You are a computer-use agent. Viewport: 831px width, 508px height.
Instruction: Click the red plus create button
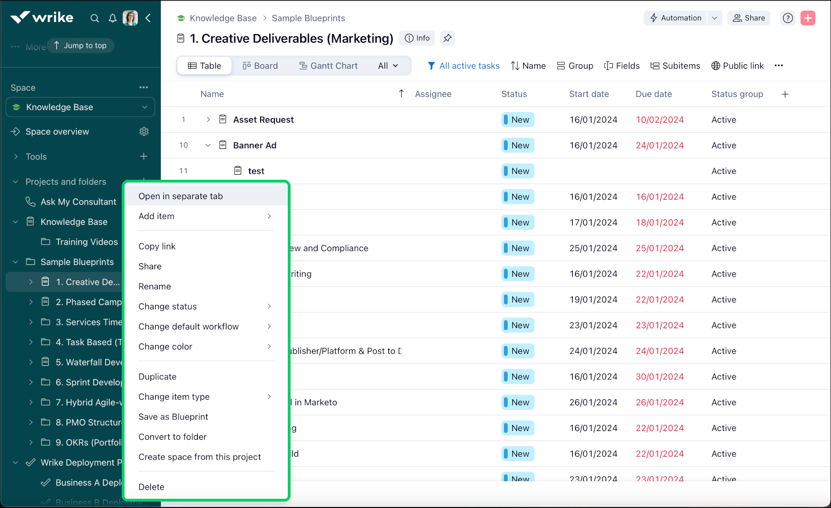pos(807,18)
